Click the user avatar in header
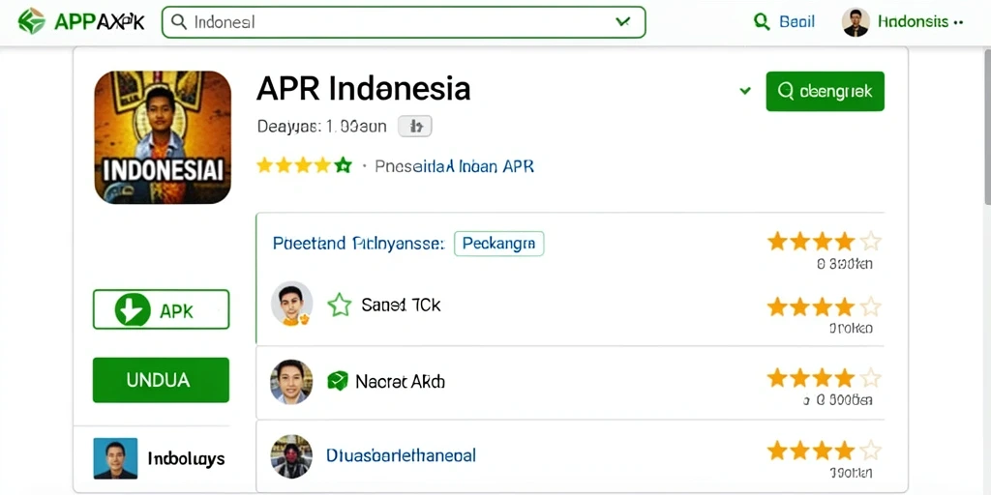 pos(856,22)
